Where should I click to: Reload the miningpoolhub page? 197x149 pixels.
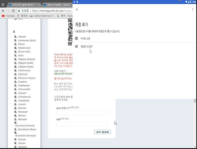[x=13, y=11]
